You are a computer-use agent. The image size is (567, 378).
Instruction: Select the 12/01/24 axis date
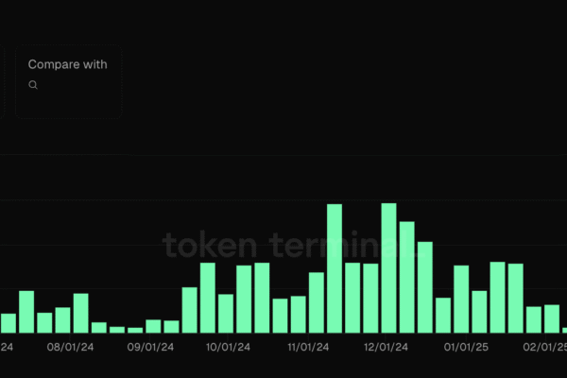(x=386, y=348)
